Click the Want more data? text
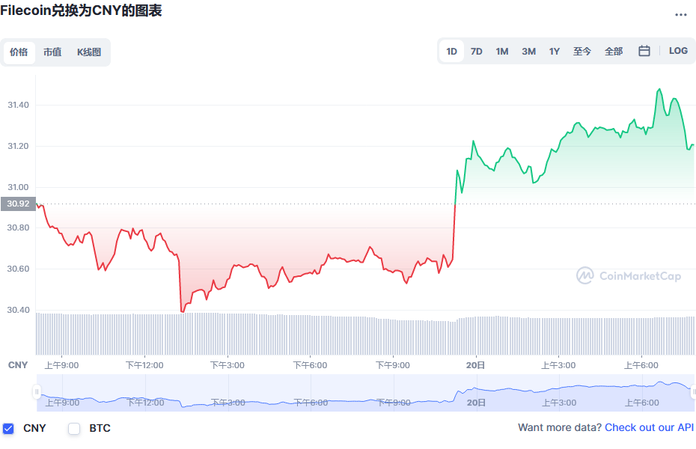 560,427
